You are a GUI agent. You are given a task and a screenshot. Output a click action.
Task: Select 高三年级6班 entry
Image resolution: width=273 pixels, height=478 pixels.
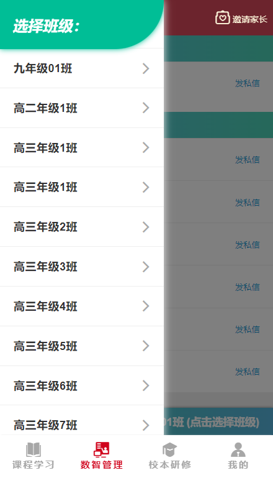tap(82, 385)
